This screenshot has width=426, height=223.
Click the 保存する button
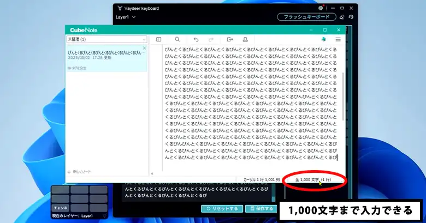click(x=262, y=209)
